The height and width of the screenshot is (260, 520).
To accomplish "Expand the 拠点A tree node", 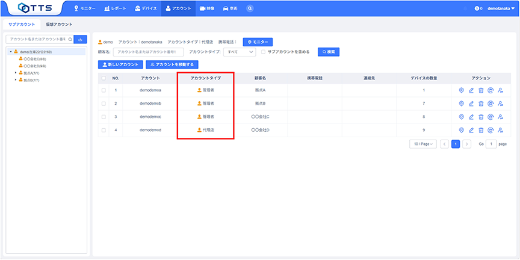I will (15, 72).
